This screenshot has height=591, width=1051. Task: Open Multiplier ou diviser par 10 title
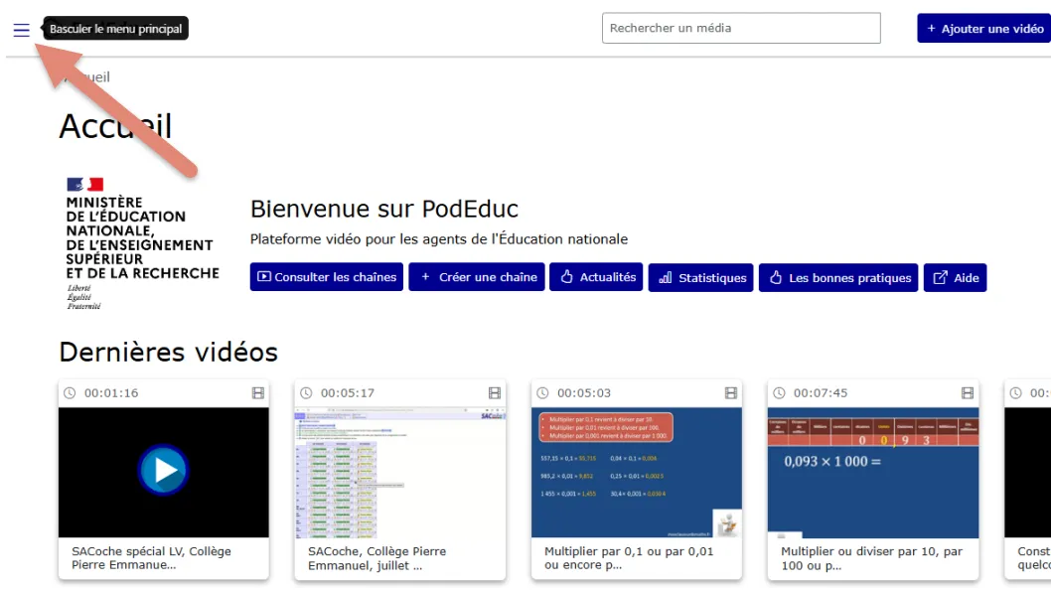[871, 558]
